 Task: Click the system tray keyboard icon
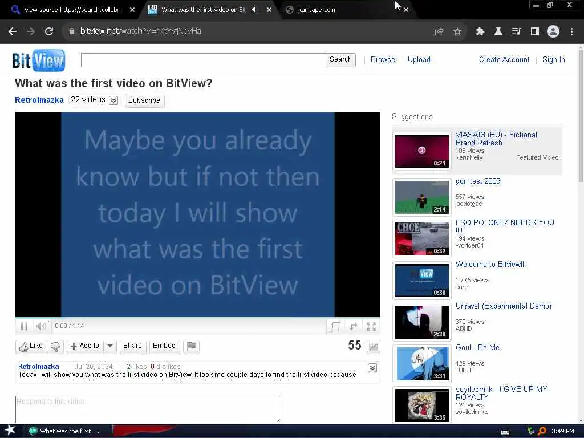pyautogui.click(x=505, y=432)
